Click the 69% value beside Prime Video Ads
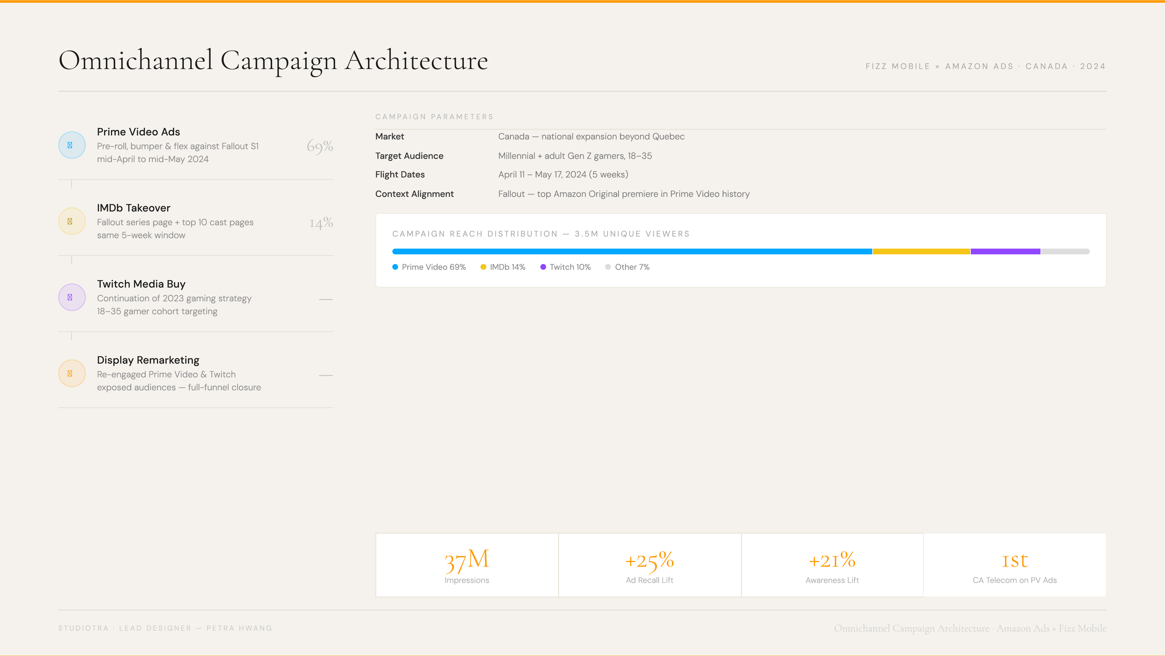This screenshot has width=1165, height=656. [320, 146]
